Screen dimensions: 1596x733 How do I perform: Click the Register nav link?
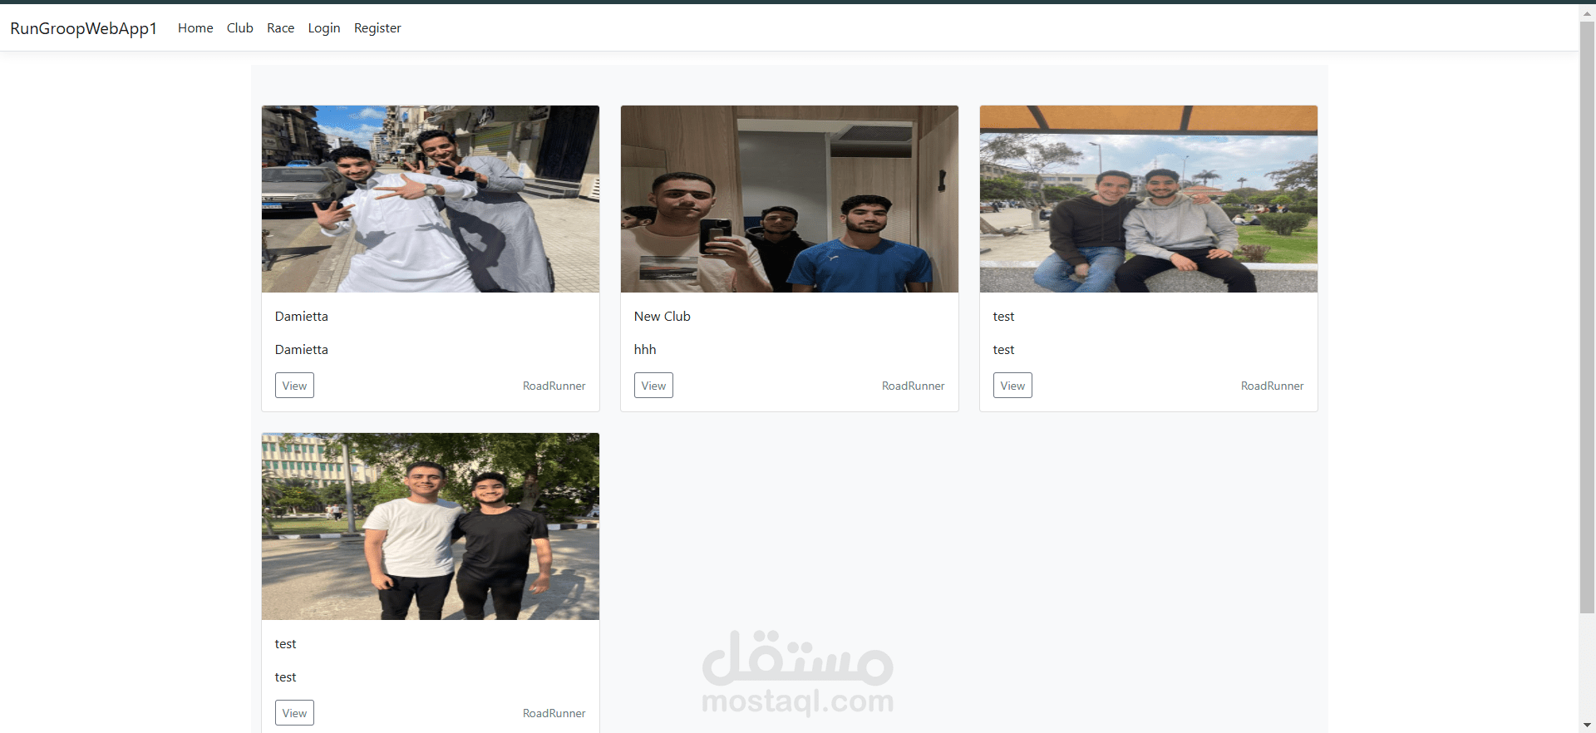[377, 28]
